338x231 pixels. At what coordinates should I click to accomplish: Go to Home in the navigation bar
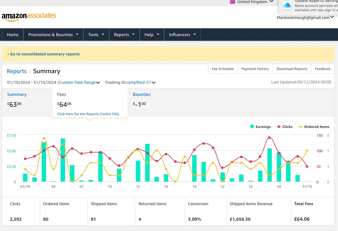pyautogui.click(x=12, y=35)
